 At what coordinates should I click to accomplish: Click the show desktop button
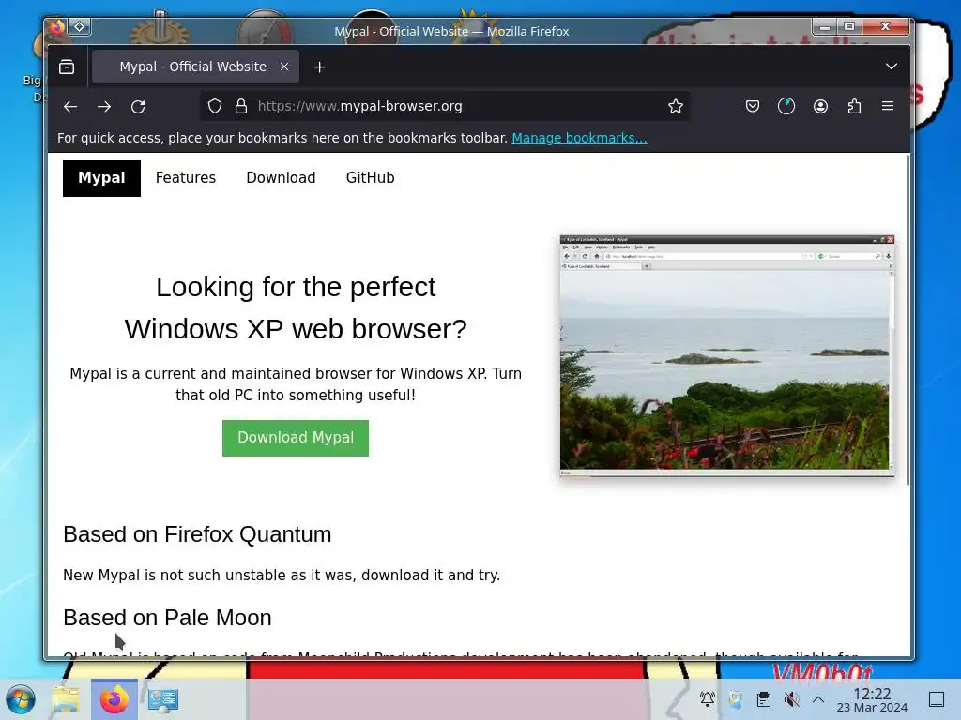pyautogui.click(x=937, y=699)
